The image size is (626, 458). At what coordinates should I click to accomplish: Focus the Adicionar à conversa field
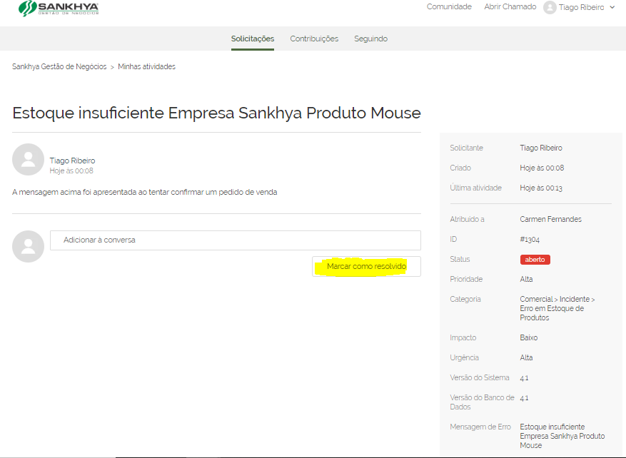pyautogui.click(x=235, y=240)
